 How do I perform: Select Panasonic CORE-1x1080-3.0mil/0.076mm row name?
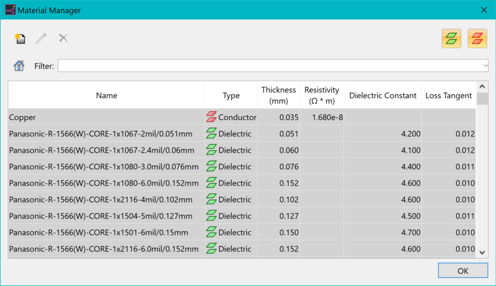point(104,167)
